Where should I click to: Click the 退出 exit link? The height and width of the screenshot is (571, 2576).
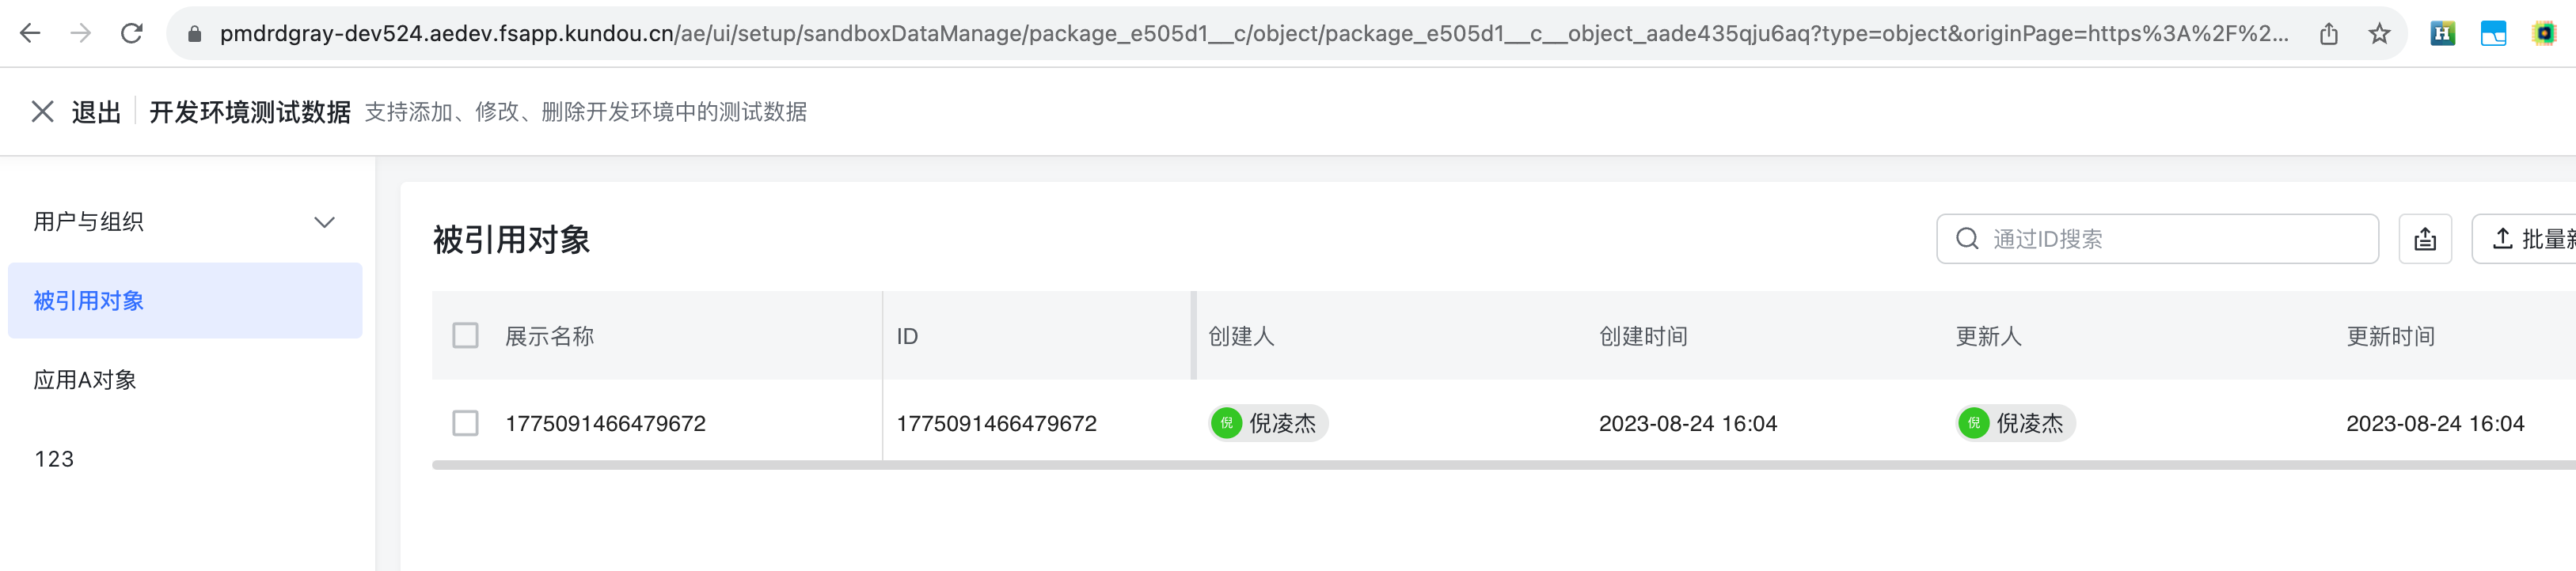point(96,112)
